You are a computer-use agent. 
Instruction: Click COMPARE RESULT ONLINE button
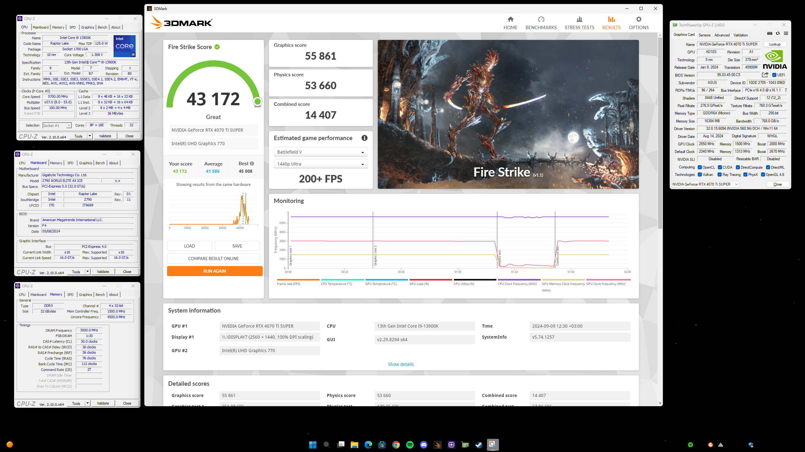tap(213, 259)
